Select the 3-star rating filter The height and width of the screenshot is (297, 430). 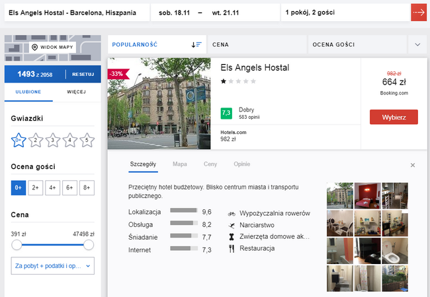click(x=53, y=140)
